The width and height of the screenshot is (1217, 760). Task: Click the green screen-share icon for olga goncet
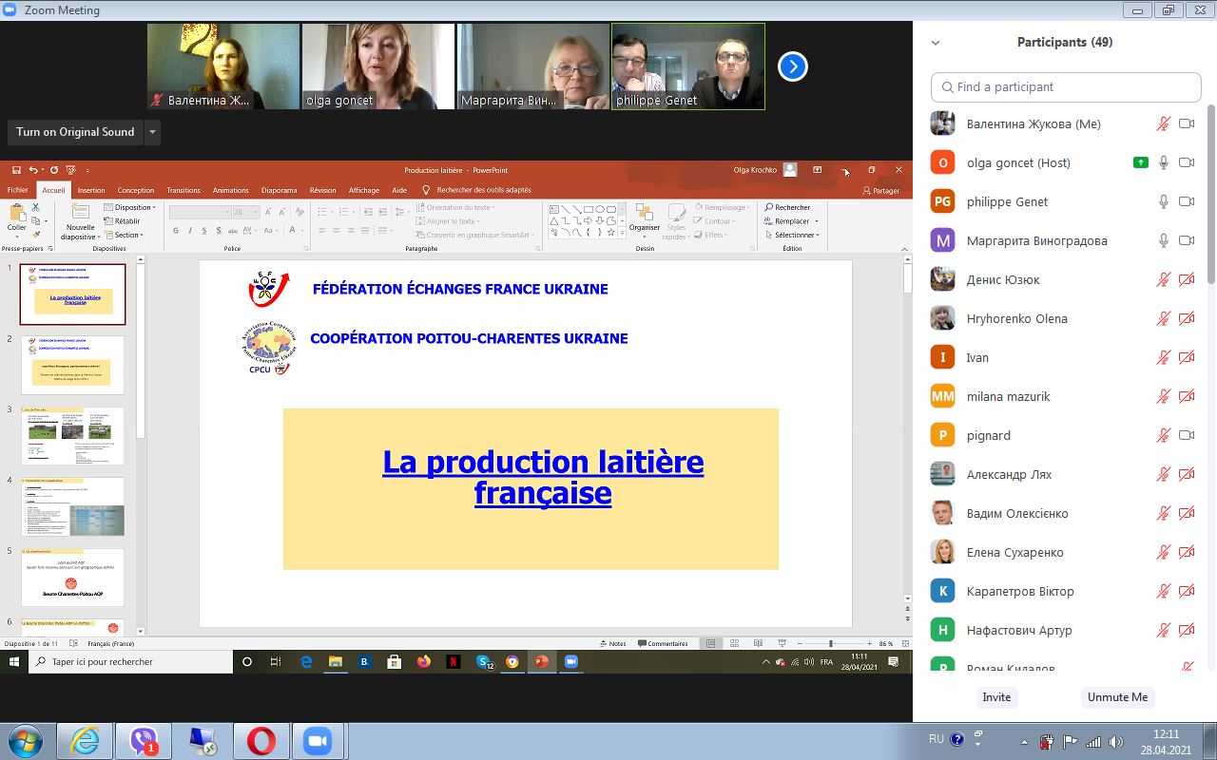pos(1140,162)
